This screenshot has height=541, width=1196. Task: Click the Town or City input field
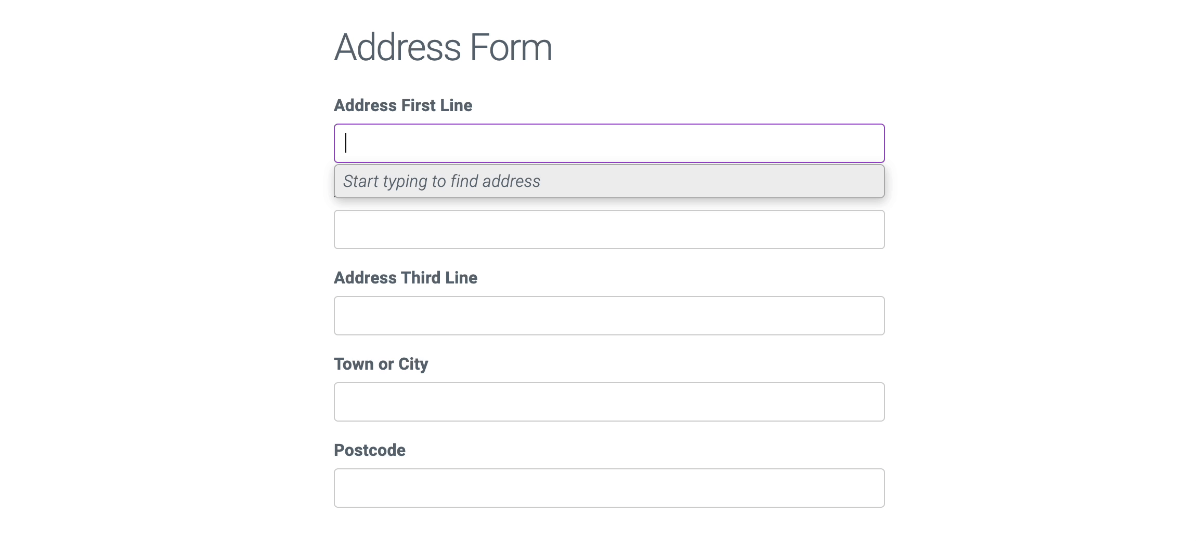(608, 401)
